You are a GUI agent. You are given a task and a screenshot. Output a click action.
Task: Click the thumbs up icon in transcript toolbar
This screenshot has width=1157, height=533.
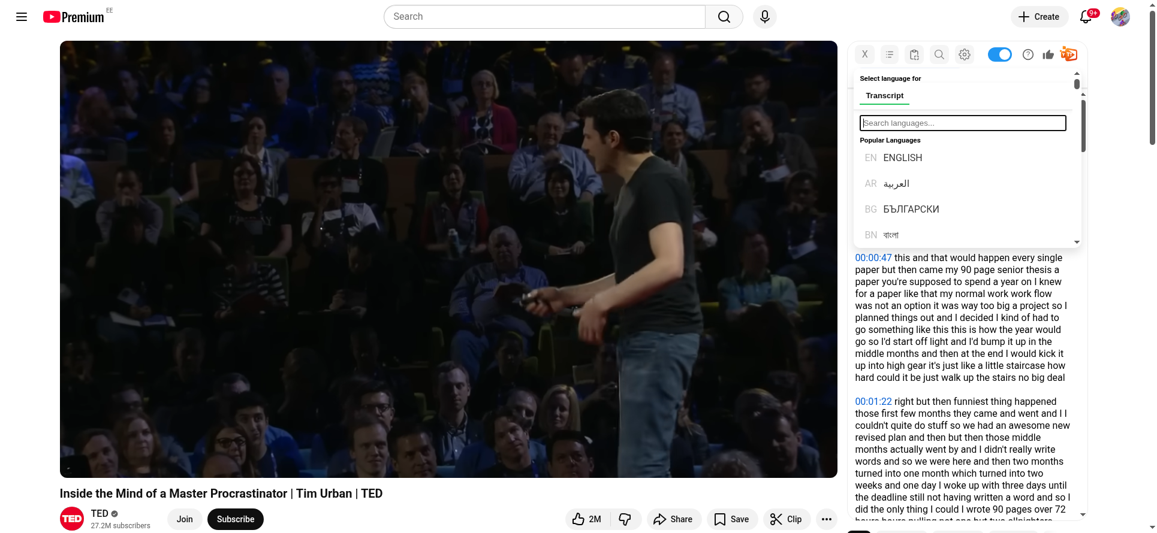coord(1048,54)
